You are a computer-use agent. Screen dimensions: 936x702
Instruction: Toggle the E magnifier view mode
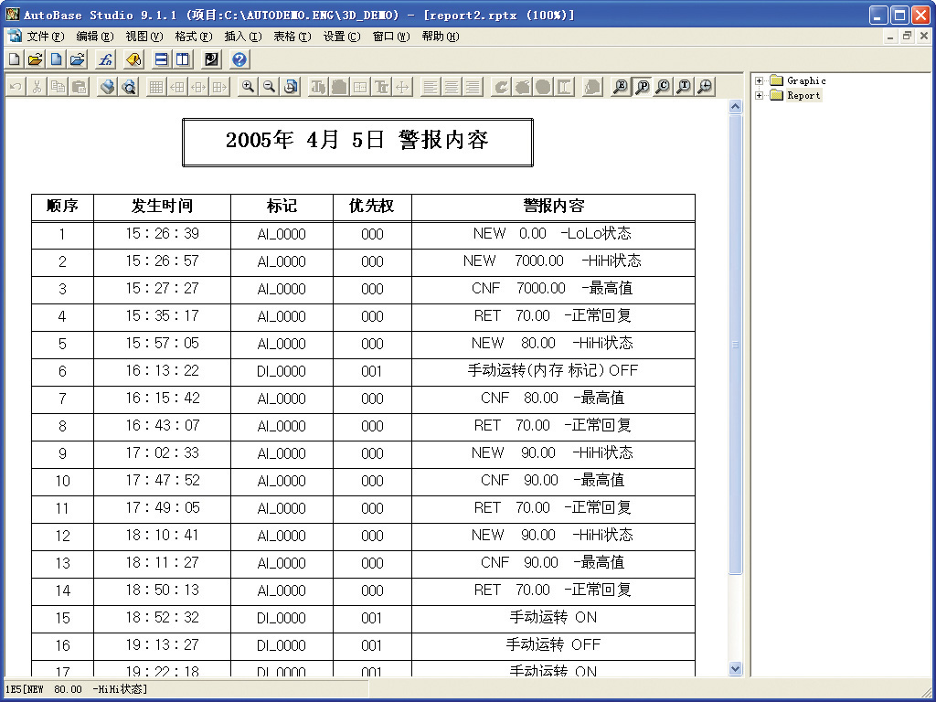pos(622,87)
